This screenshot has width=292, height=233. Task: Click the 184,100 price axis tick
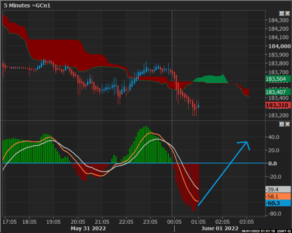278,37
